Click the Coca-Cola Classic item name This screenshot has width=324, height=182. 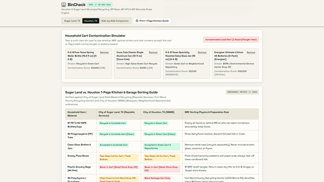[x=130, y=56]
